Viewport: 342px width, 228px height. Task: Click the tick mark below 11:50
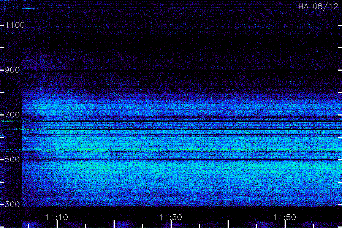(285, 224)
